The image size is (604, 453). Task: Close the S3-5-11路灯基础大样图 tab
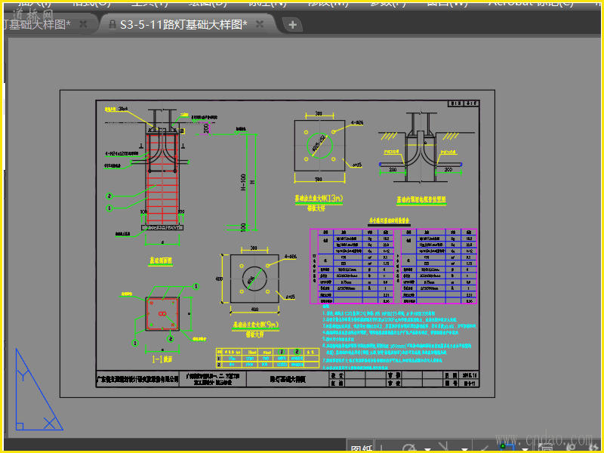(260, 25)
